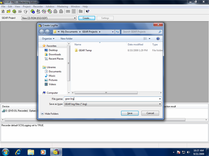Click the File name input field
Image resolution: width=209 pixels, height=156 pixels.
click(x=111, y=99)
